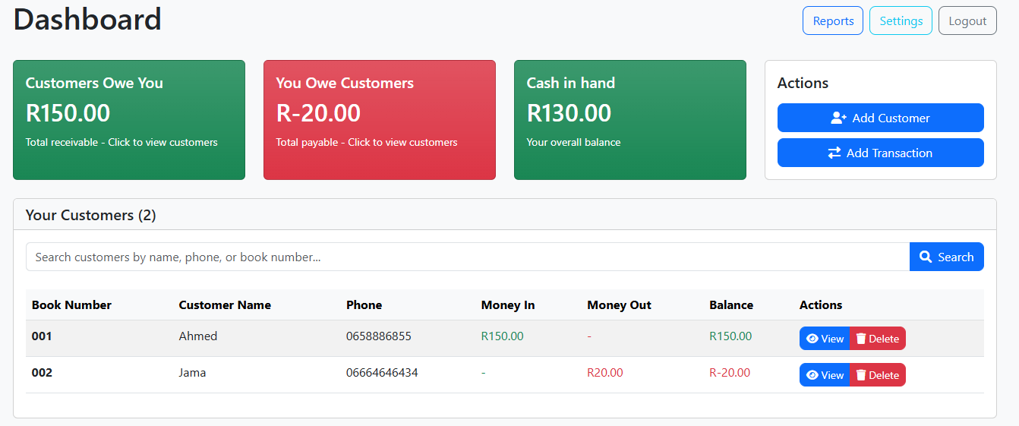Click the Your Customers (2) heading
This screenshot has width=1019, height=426.
[91, 216]
